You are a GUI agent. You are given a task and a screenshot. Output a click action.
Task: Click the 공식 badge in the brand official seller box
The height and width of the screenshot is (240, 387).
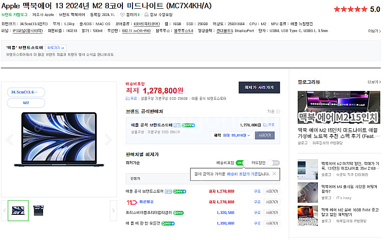(177, 125)
